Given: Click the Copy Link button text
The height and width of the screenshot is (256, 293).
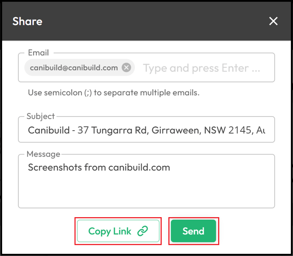Looking at the screenshot, I should tap(110, 231).
